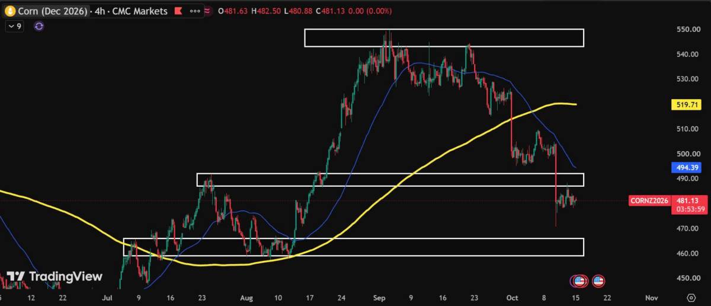Click the CMC Markets source label
Screen dimensions: 711x306
coord(140,11)
